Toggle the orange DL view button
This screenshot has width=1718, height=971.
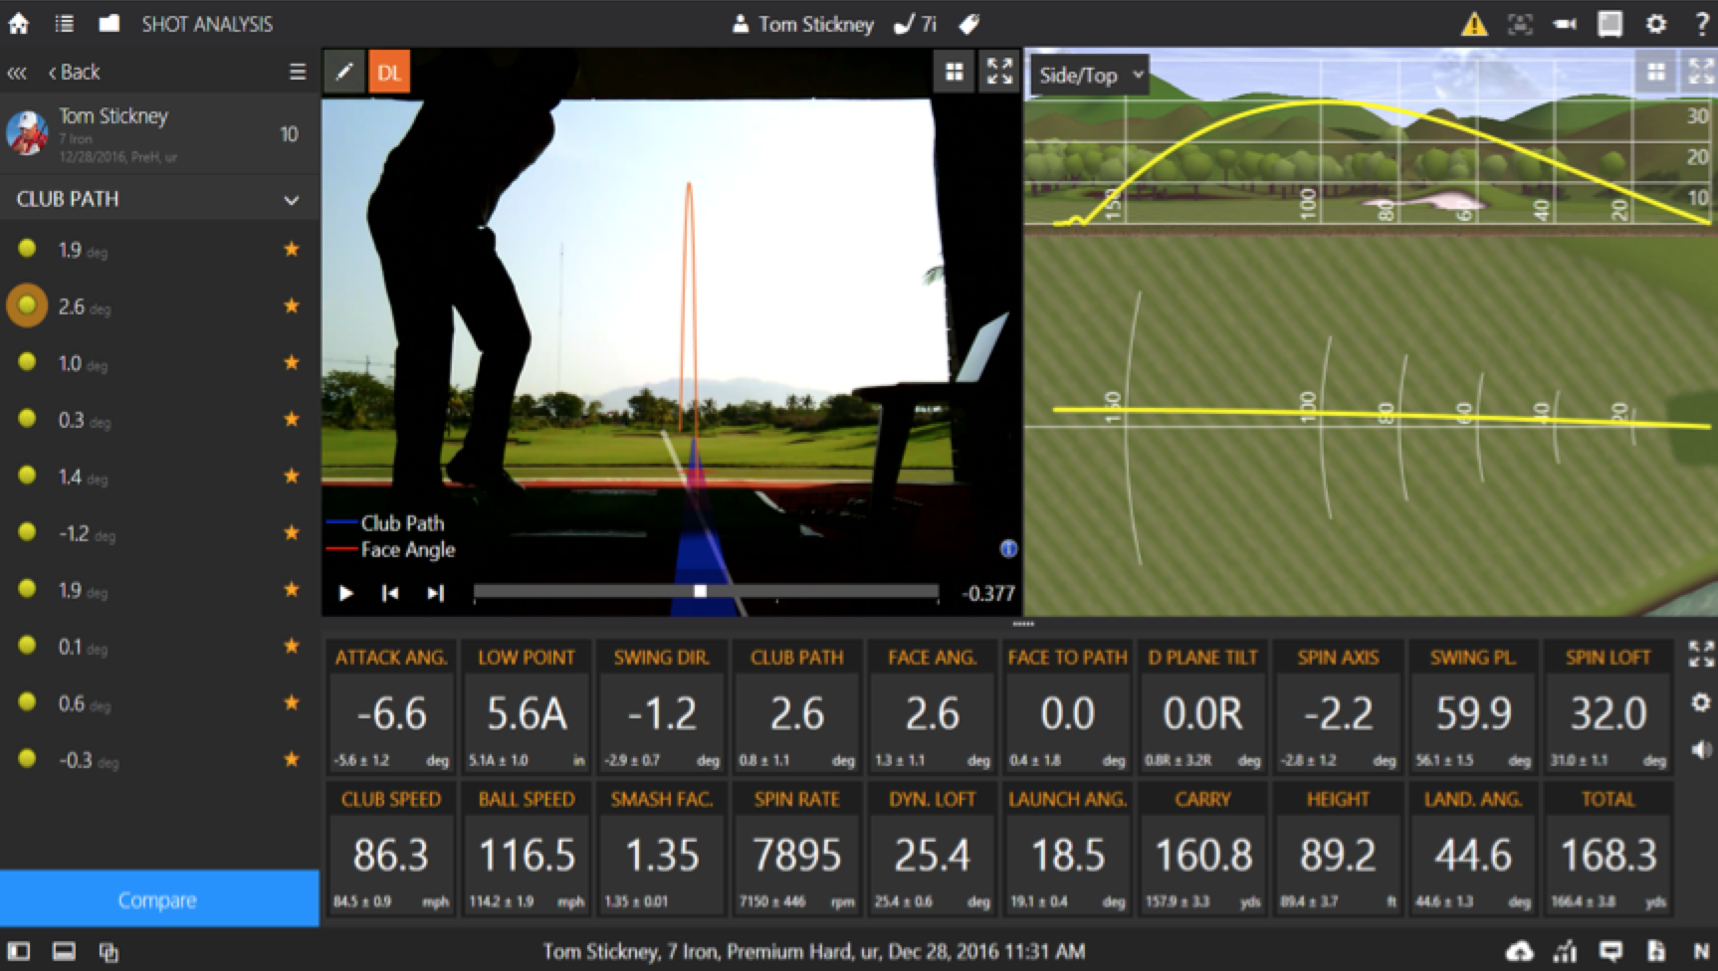[389, 72]
